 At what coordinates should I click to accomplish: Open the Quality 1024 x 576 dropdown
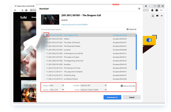tap(57, 90)
